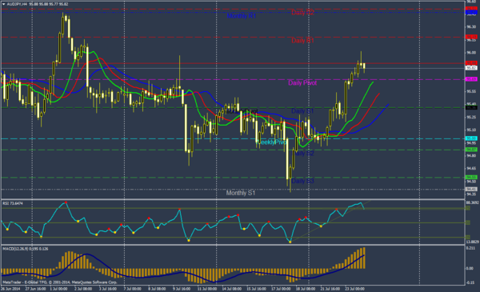480x292 pixels.
Task: Click the Daily S1 label text
Action: (302, 111)
